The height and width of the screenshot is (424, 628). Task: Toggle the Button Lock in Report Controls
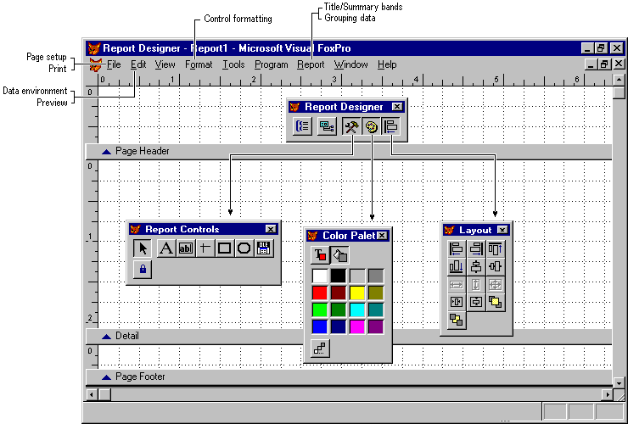[x=143, y=269]
